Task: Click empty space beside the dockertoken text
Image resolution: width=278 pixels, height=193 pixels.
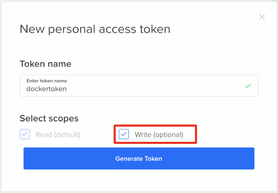Action: point(156,89)
